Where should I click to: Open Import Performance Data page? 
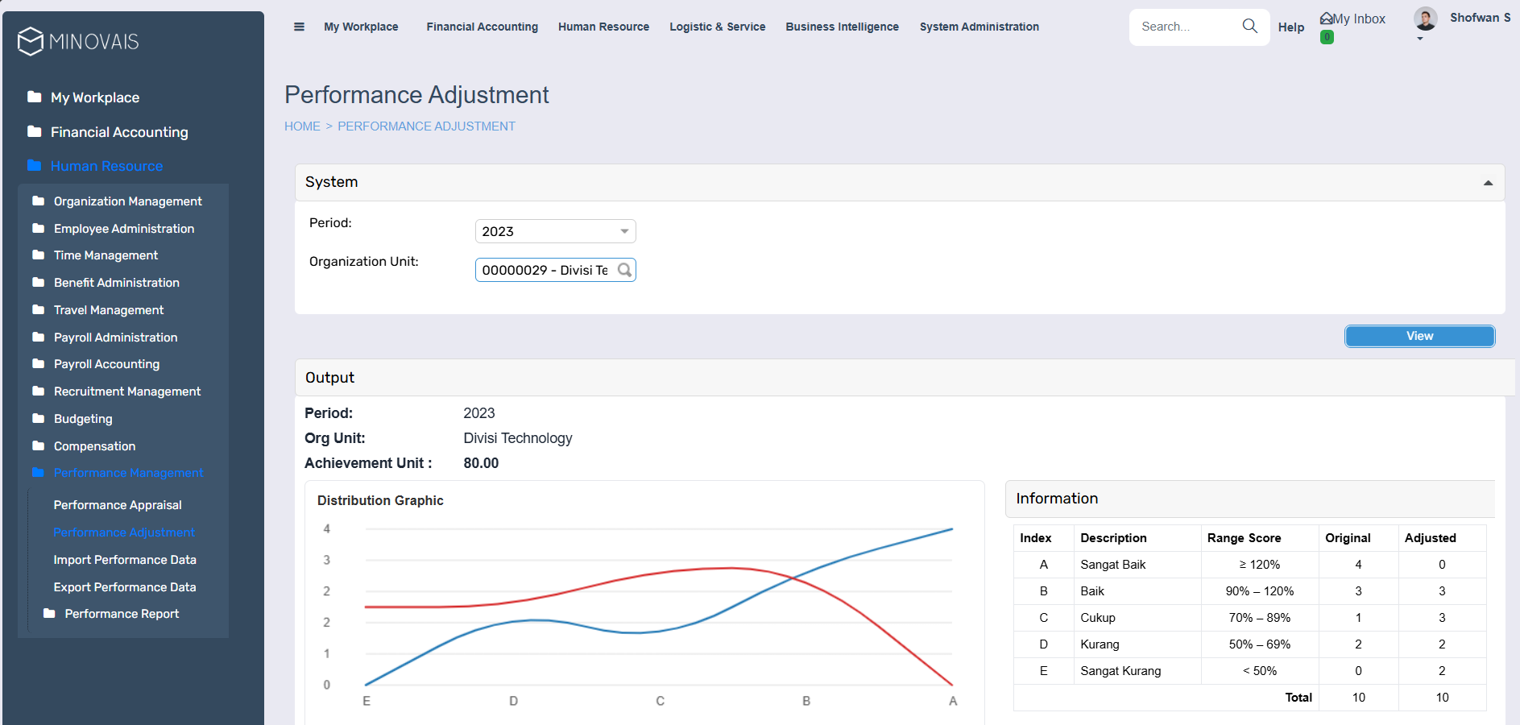tap(125, 560)
